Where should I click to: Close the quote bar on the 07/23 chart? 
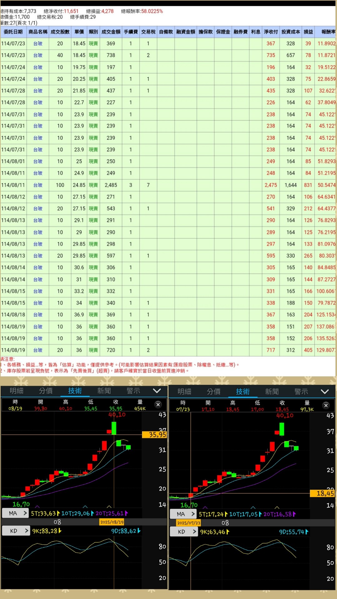click(x=326, y=405)
